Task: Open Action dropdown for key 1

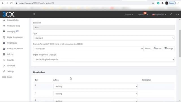Action: click(96, 94)
